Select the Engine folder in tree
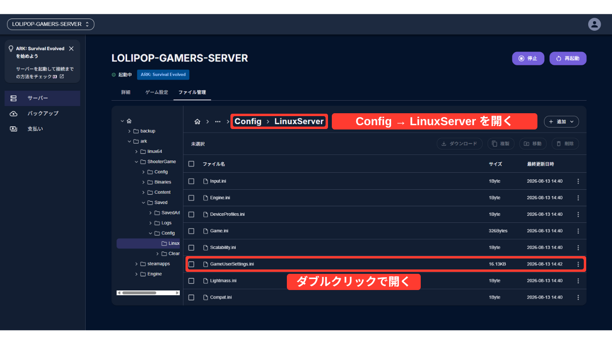Screen dimensions: 612x344 pyautogui.click(x=151, y=274)
